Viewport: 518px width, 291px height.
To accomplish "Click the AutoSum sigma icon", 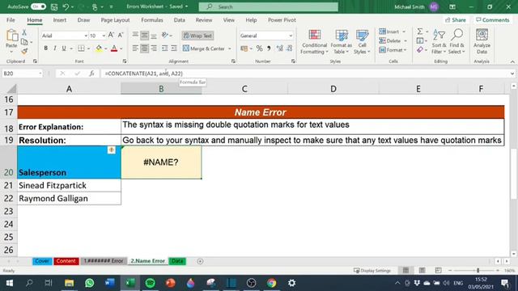I will (419, 32).
